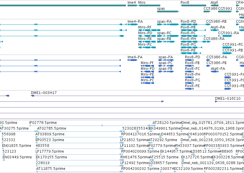The height and width of the screenshot is (173, 244).
Task: Select the DME1-016C10 BAC clone label
Action: (x=228, y=99)
